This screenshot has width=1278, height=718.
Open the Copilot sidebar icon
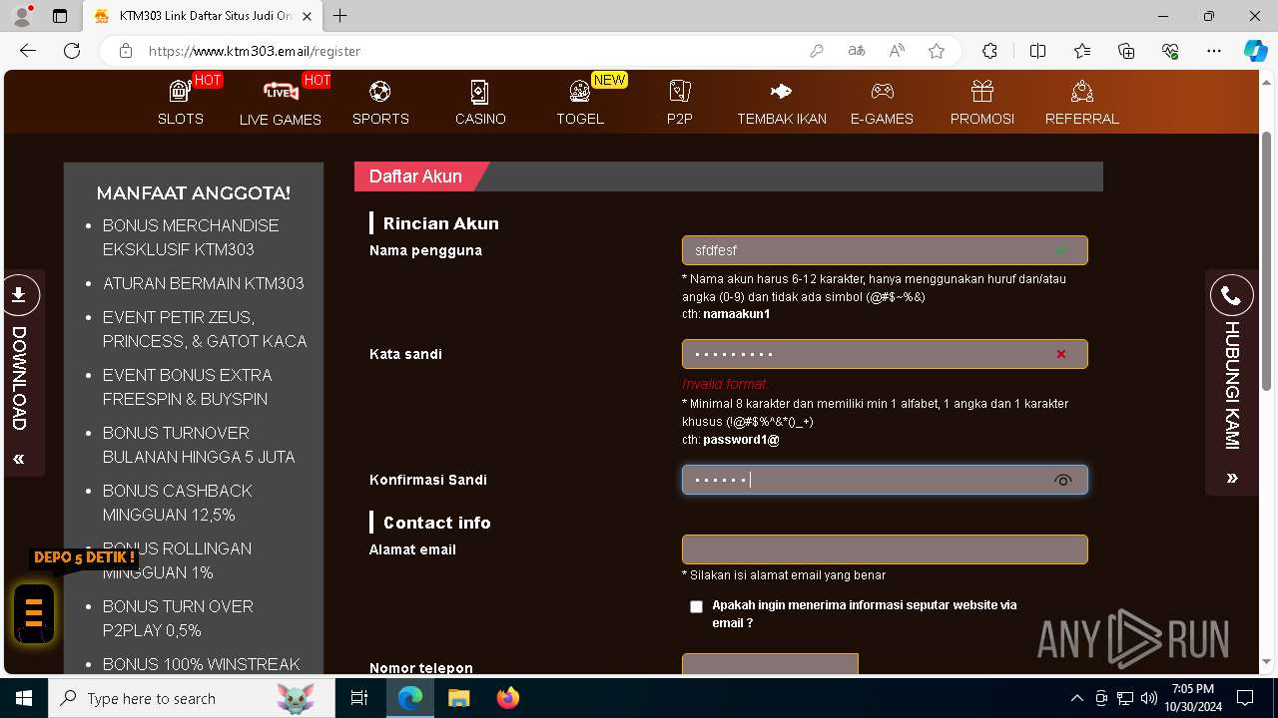1255,51
